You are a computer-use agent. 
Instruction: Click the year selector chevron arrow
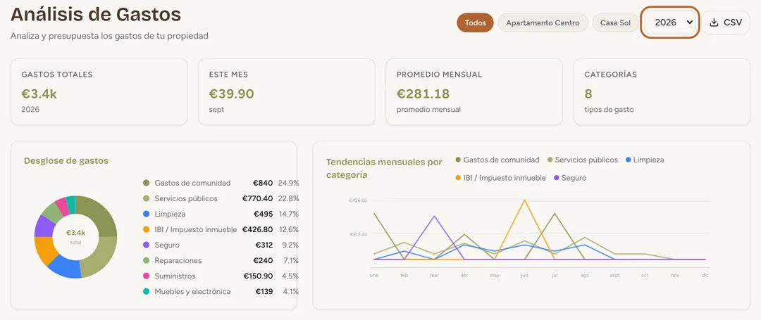pos(690,23)
